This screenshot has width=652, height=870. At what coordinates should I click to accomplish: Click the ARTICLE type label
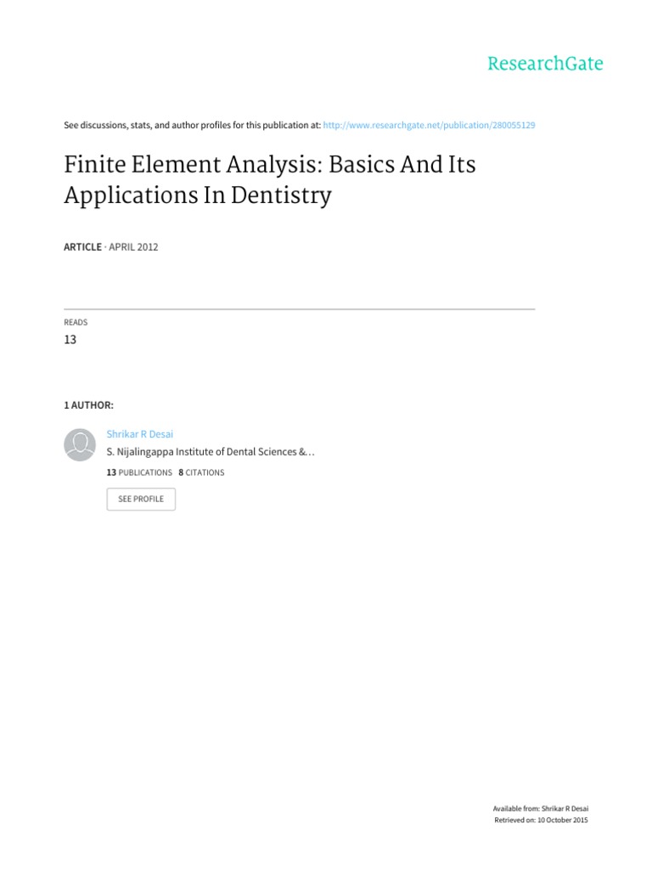83,247
